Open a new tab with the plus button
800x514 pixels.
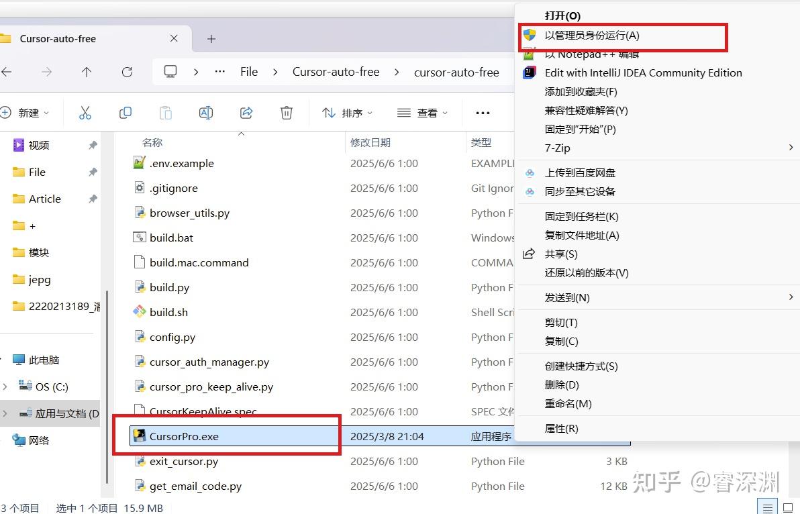pyautogui.click(x=211, y=39)
